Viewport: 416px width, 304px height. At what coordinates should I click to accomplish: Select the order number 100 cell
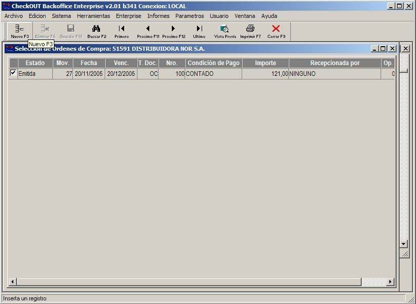tap(172, 74)
